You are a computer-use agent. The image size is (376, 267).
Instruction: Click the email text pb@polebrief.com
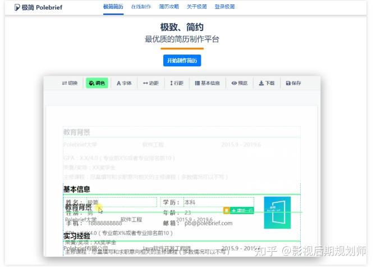[x=208, y=223]
